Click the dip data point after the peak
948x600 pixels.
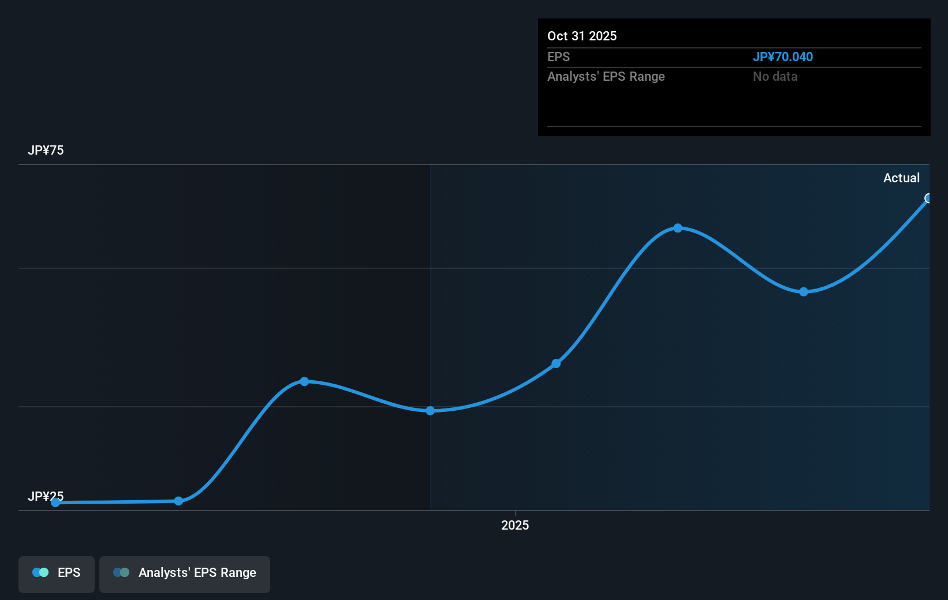tap(803, 292)
